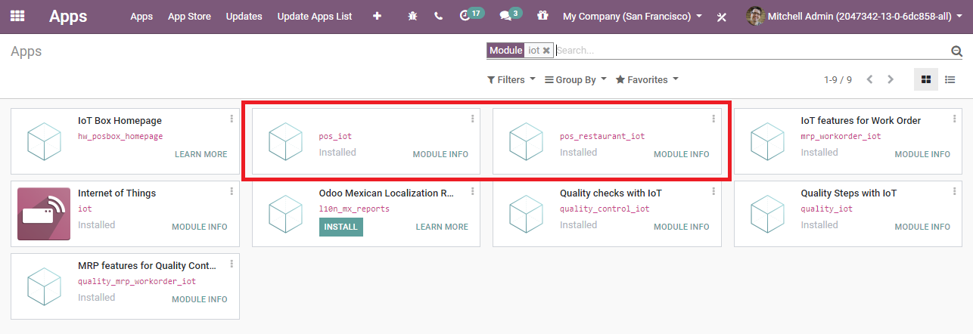Viewport: 973px width, 334px height.
Task: Open the main apps grid menu
Action: (x=17, y=16)
